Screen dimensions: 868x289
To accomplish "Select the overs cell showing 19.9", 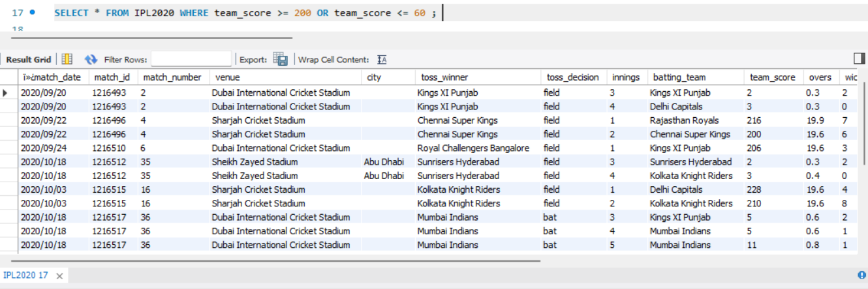I will [820, 120].
